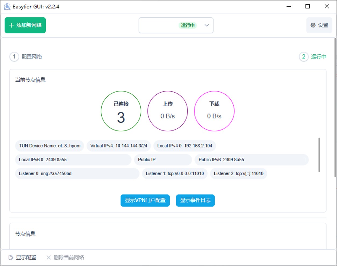Switch to the 配置网络 step
This screenshot has height=266, width=337.
coord(32,57)
